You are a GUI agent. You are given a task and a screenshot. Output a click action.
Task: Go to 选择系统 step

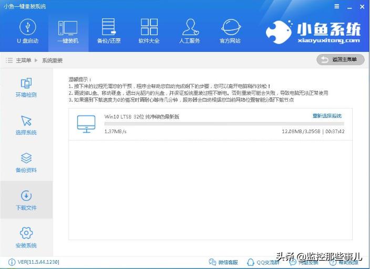[26, 125]
